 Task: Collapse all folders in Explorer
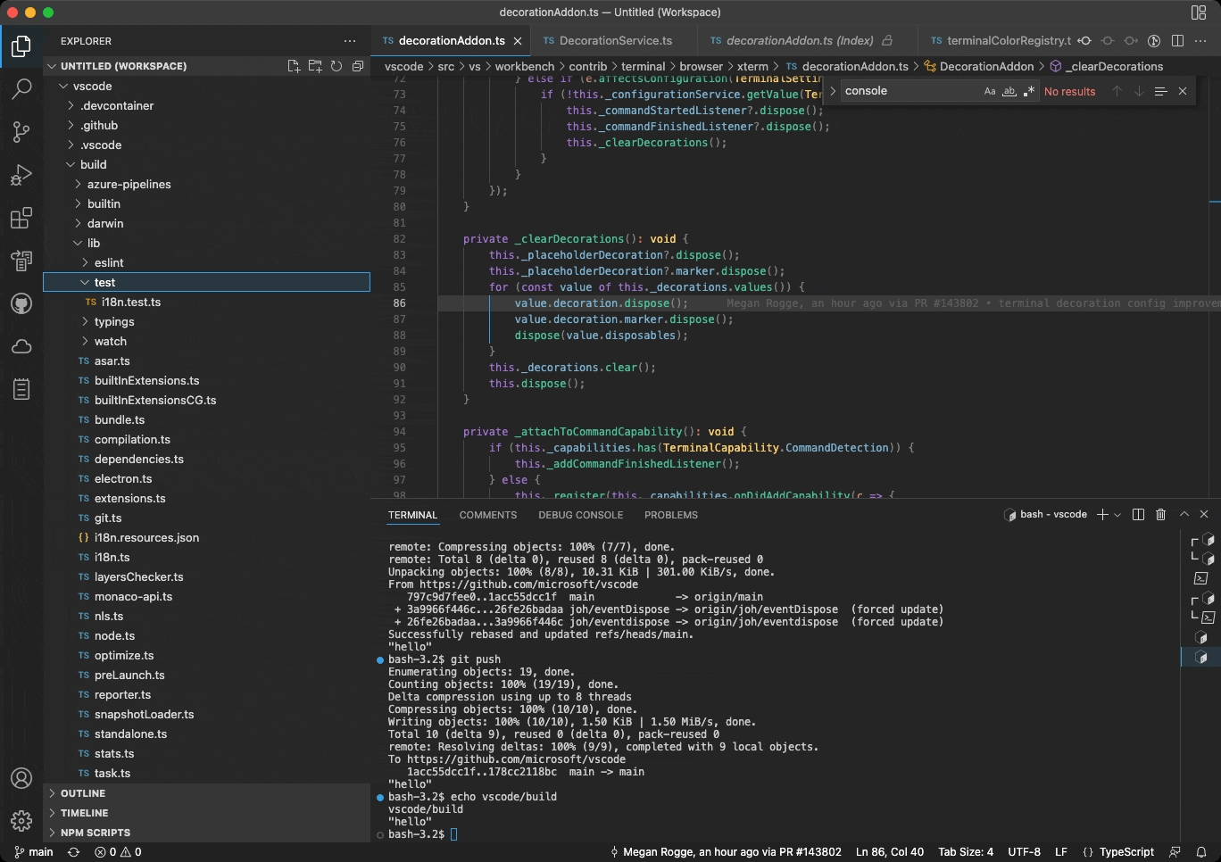point(358,66)
